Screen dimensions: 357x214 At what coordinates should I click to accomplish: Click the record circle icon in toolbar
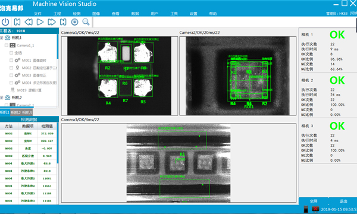click(x=75, y=22)
